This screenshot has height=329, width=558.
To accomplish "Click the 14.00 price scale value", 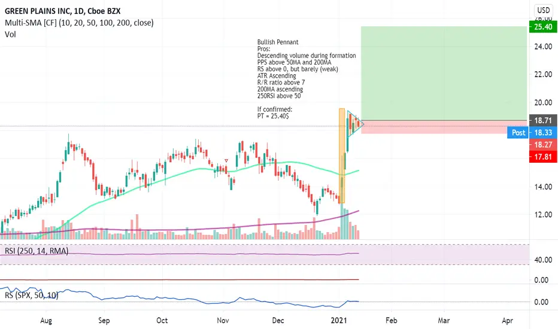I will (543, 187).
